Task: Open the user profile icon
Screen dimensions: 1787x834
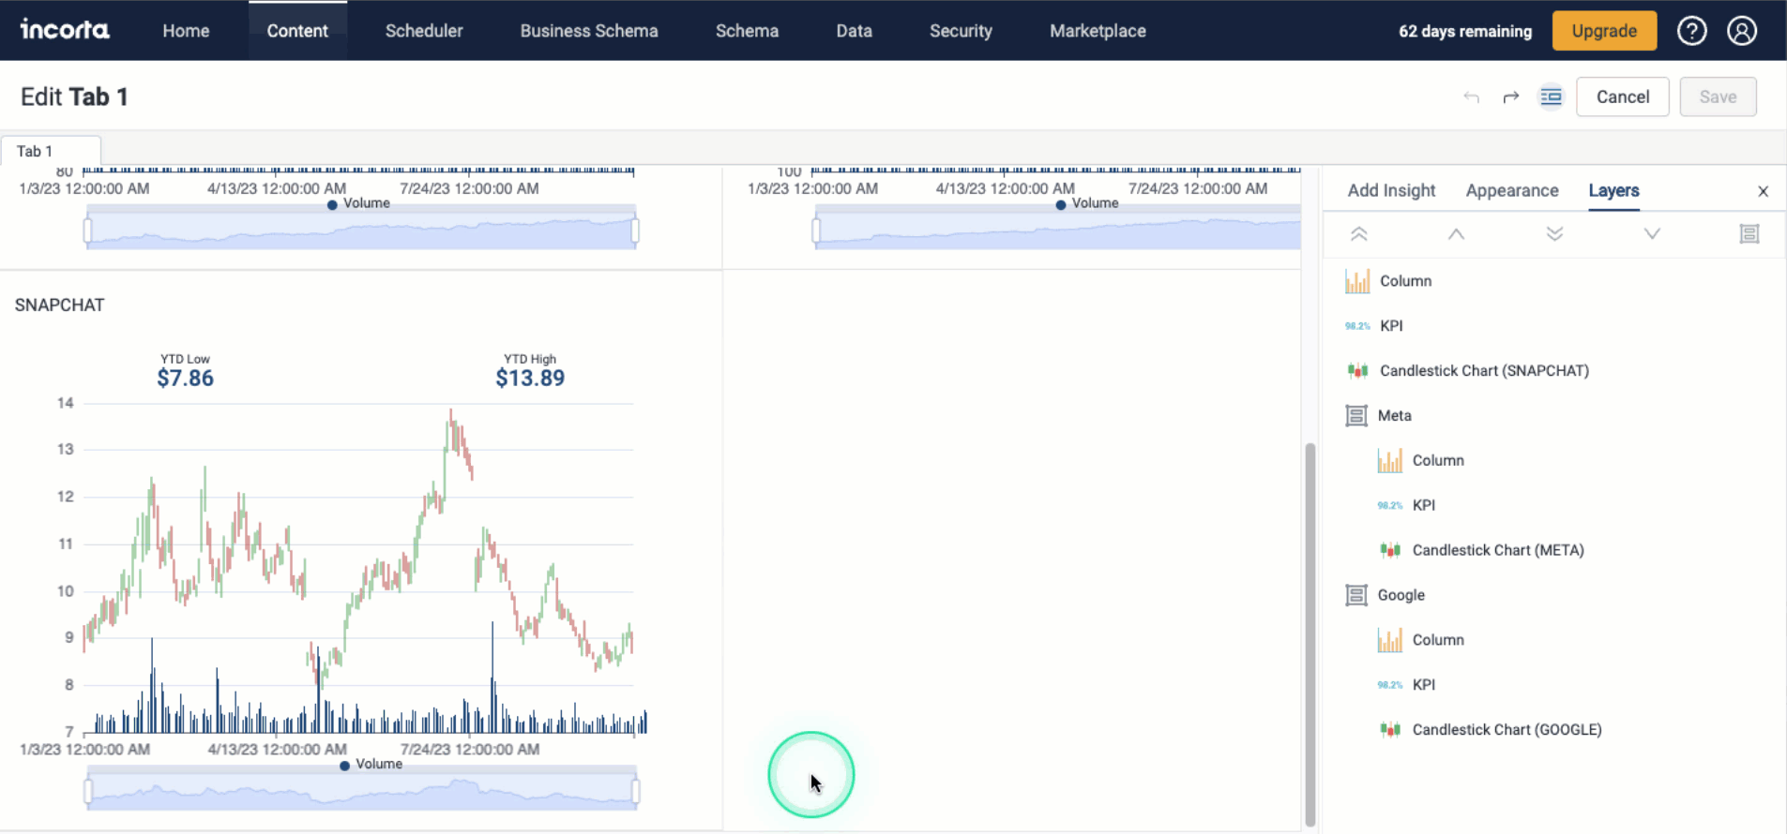Action: (x=1742, y=31)
